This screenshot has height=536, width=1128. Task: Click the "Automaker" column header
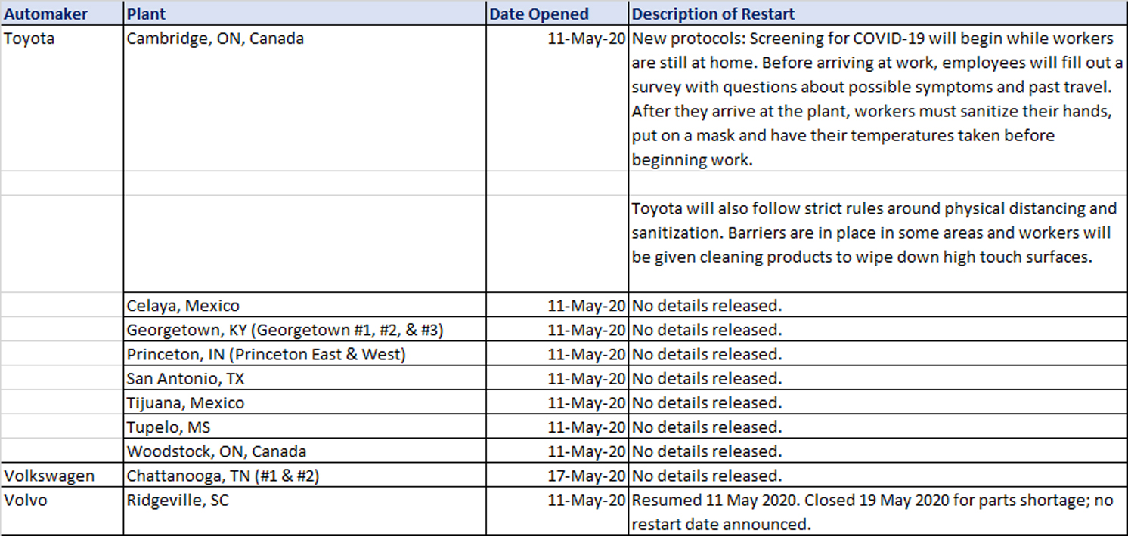pos(46,14)
